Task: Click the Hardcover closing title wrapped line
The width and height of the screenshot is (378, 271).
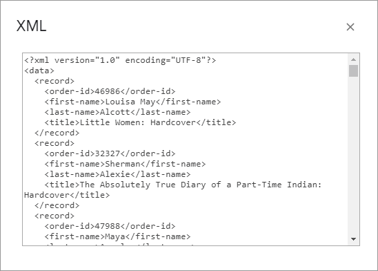Action: coord(67,195)
